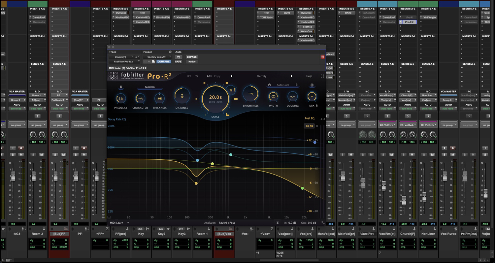Open the insert position c dropdown

tap(137, 57)
